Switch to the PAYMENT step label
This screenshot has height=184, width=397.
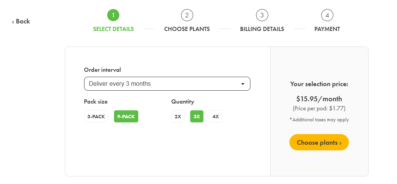tap(327, 29)
